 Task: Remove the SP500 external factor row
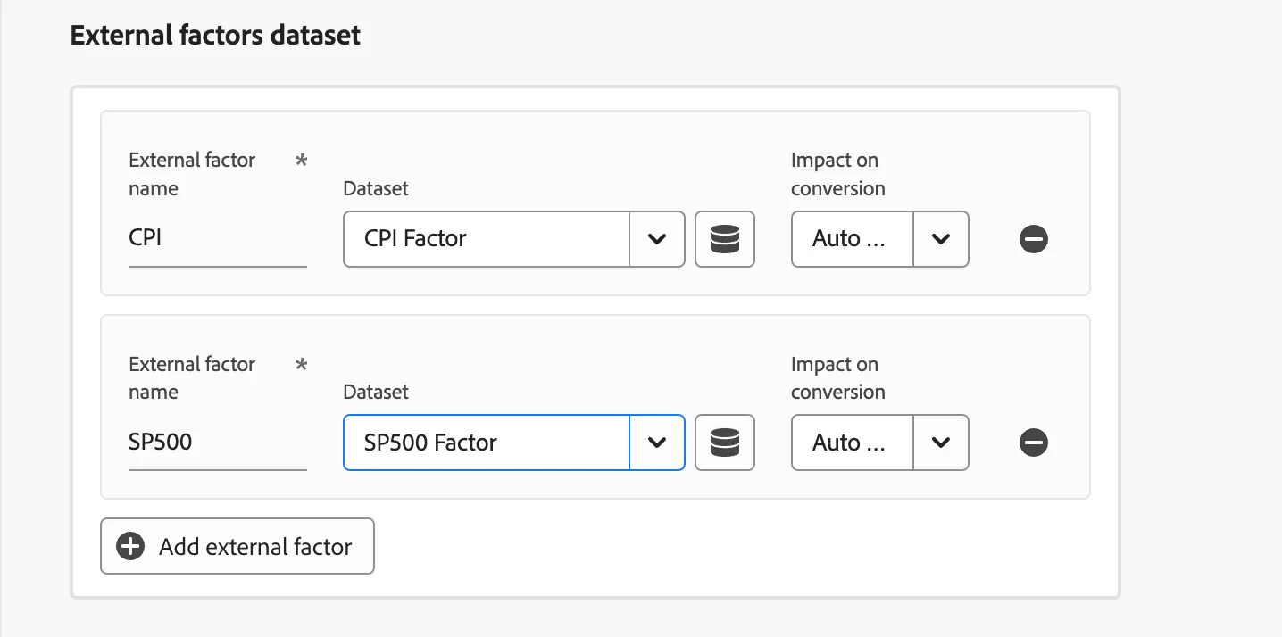coord(1034,443)
